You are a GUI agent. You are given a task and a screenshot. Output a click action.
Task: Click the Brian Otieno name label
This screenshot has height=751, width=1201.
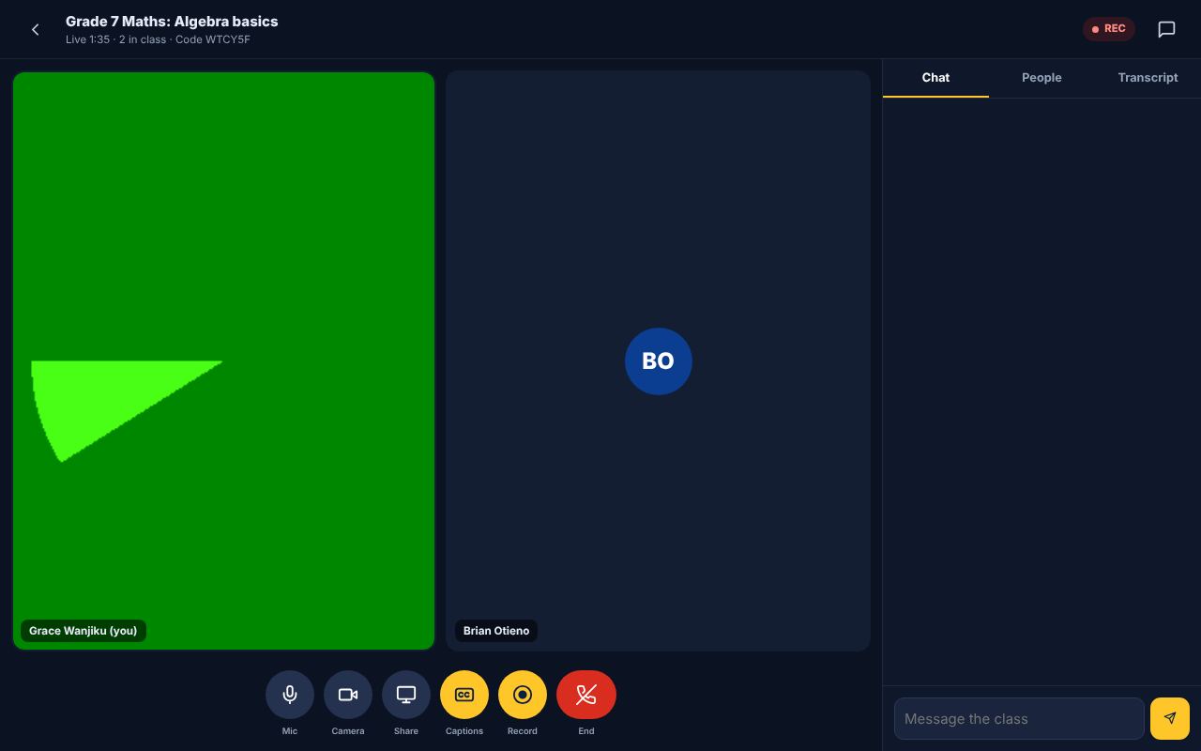(x=496, y=631)
